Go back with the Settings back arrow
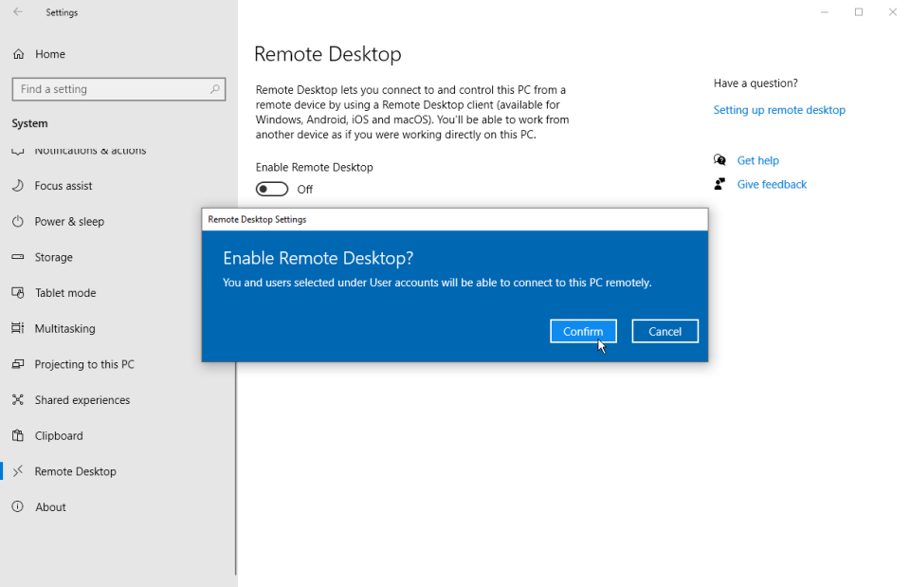910x587 pixels. (x=18, y=11)
